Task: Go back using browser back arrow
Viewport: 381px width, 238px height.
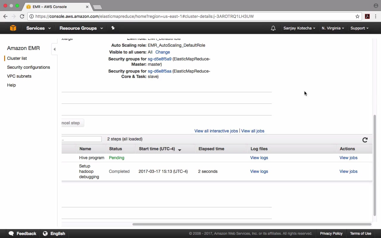Action: (x=5, y=16)
